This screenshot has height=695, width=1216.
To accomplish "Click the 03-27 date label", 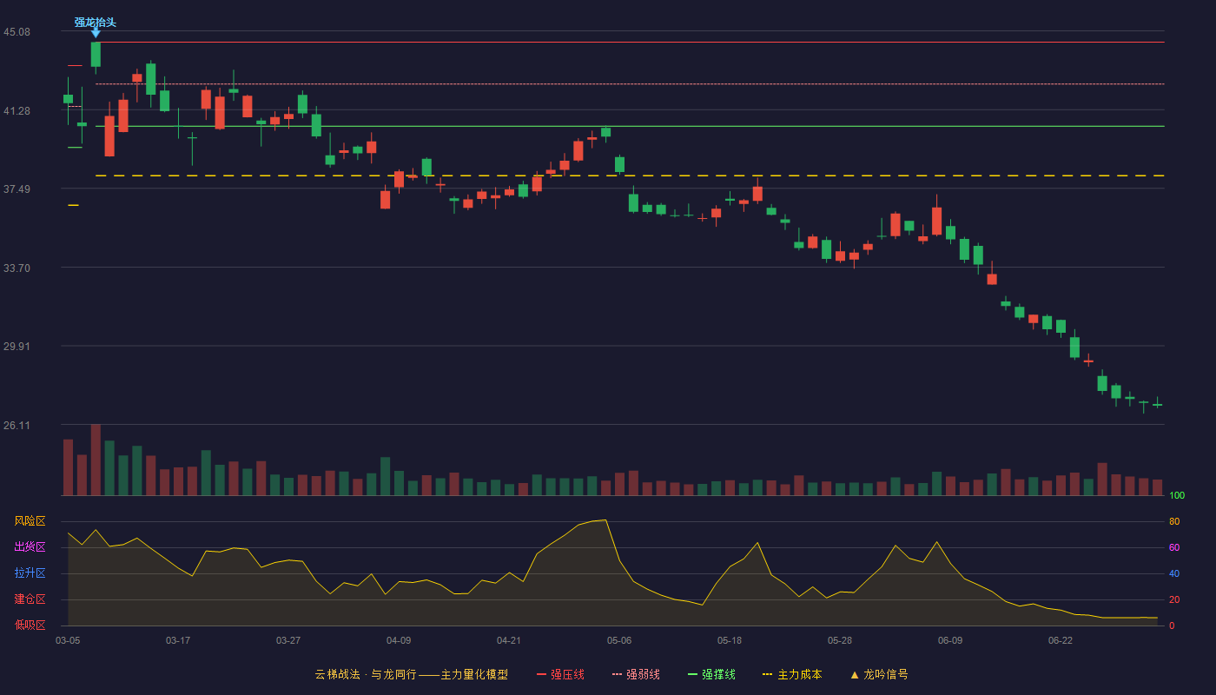I will point(288,640).
